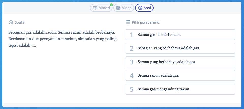
Task: Click the green checkmark badge on Materi
Action: coord(111,5)
